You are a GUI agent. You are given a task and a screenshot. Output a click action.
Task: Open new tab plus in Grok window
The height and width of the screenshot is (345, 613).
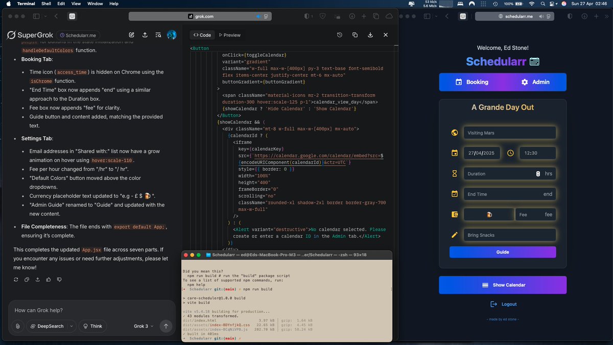[x=364, y=16]
